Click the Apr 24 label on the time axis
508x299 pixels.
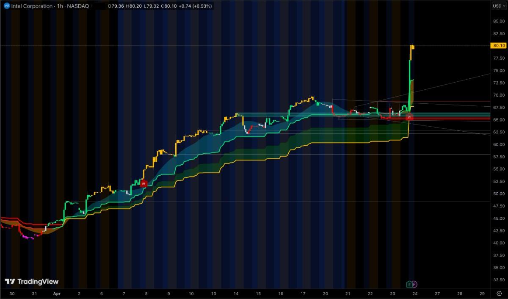coord(414,293)
